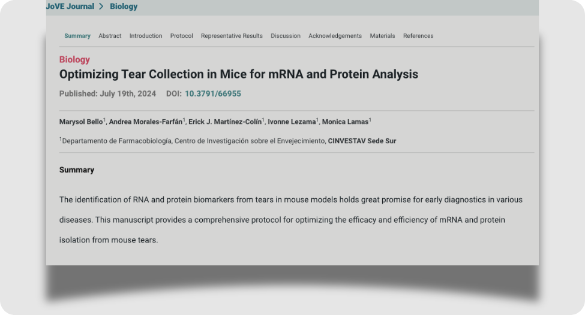Click author name Andrea Morales-Farfán
This screenshot has width=585, height=315.
pyautogui.click(x=146, y=122)
